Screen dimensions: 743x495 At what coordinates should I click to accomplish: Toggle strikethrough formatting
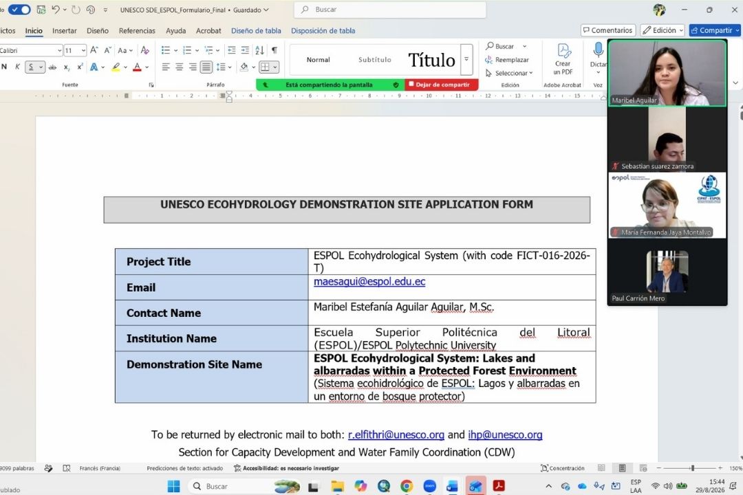click(52, 67)
